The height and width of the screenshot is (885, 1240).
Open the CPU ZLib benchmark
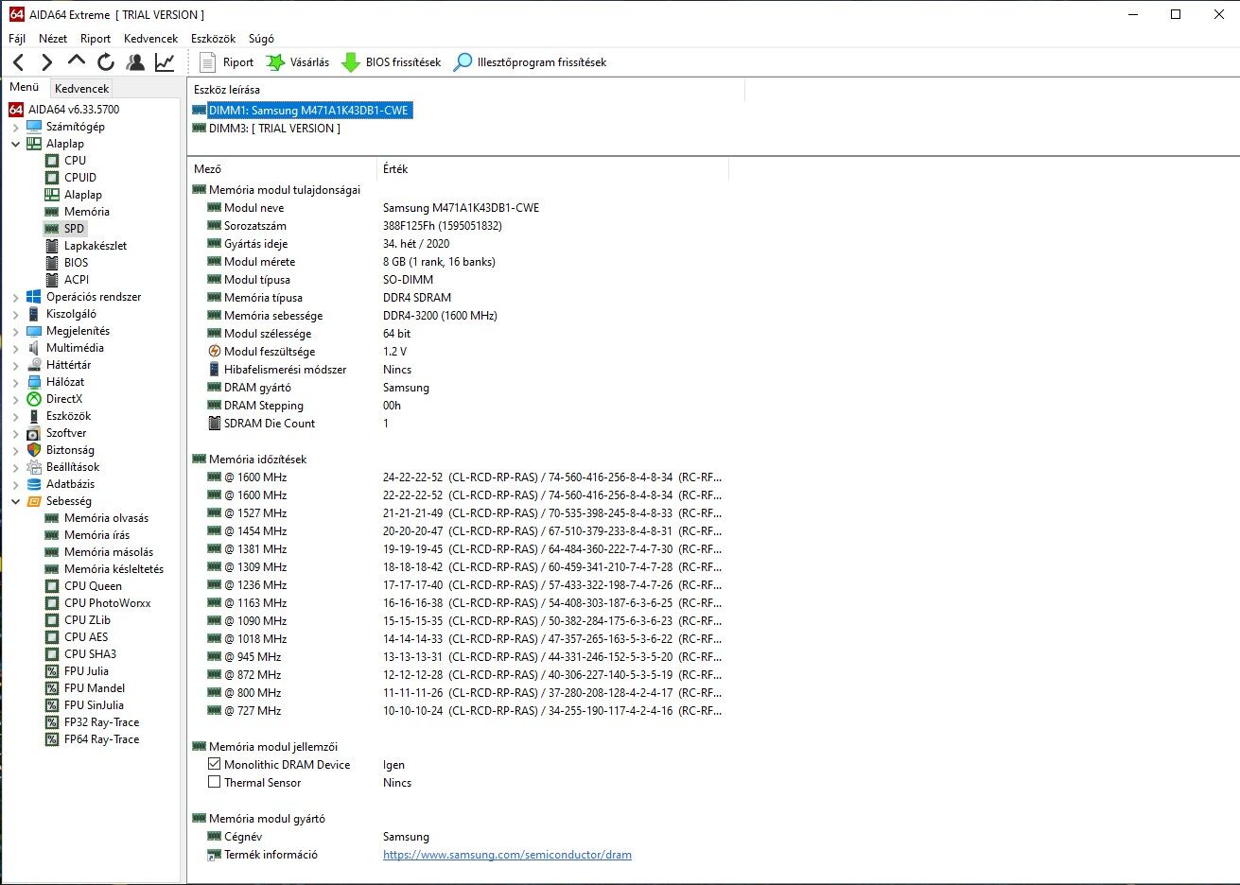(x=87, y=620)
